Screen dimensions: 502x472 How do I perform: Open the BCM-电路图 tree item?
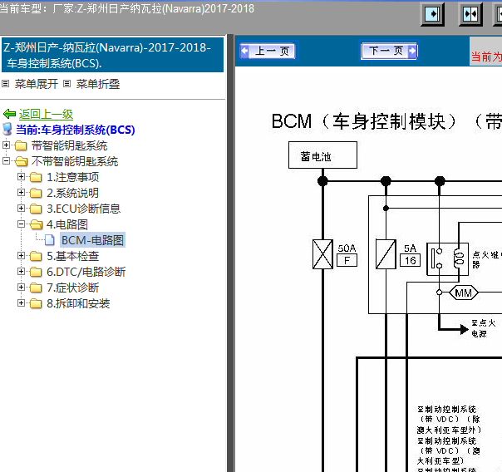pos(92,240)
